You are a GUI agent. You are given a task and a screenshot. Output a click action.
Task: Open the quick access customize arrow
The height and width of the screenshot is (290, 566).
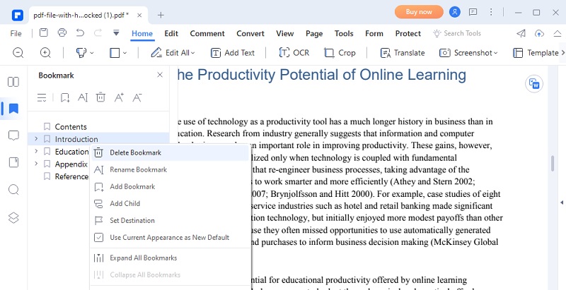(116, 33)
